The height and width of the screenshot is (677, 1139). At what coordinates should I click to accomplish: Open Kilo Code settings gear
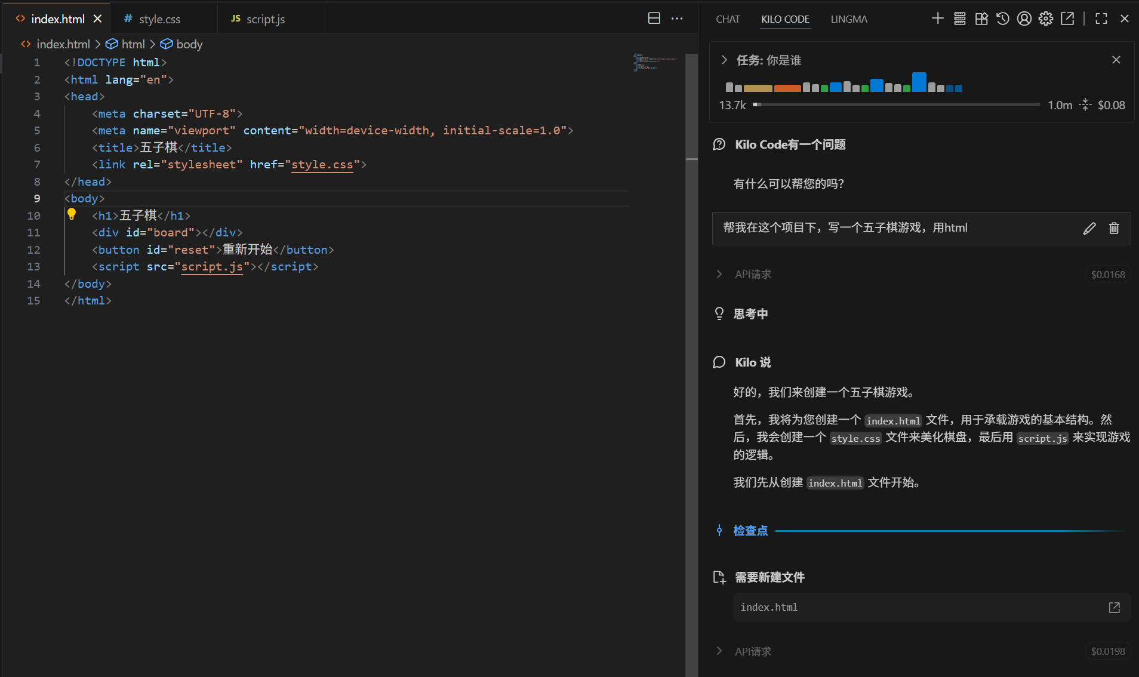coord(1045,19)
